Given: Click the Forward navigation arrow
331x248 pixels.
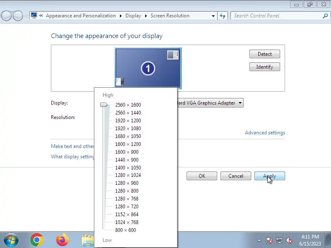Looking at the screenshot, I should tap(18, 16).
